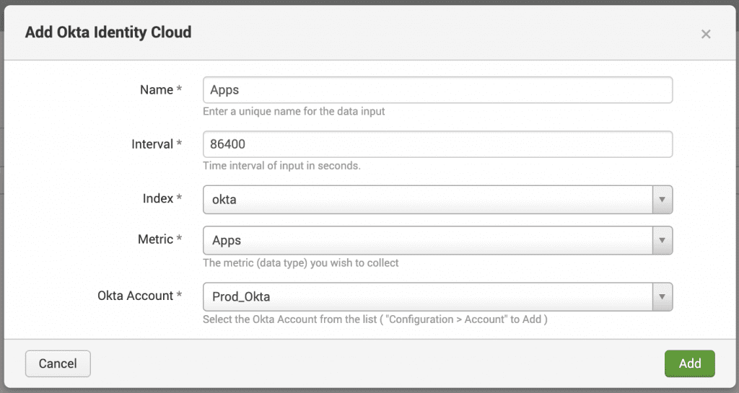
Task: Click the Name input field
Action: click(437, 90)
